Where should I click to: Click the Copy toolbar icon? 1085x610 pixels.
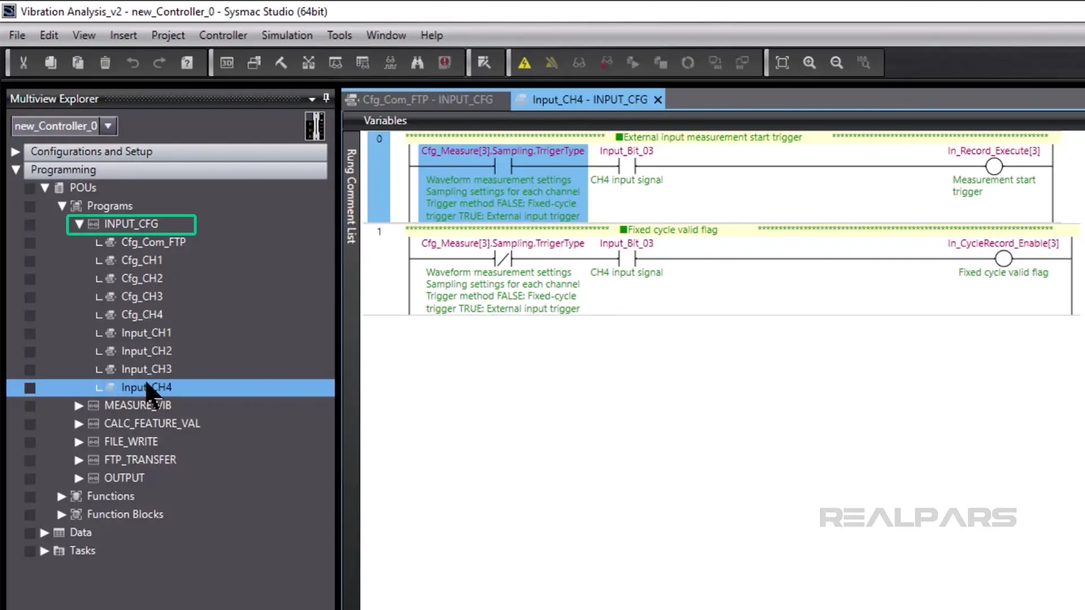(51, 63)
